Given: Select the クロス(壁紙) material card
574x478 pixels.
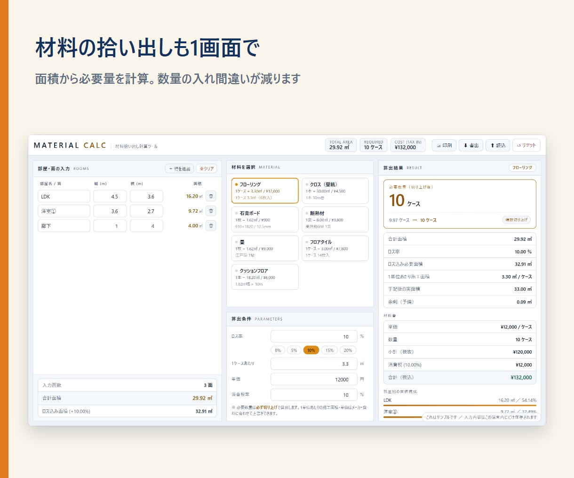Looking at the screenshot, I should coord(335,191).
